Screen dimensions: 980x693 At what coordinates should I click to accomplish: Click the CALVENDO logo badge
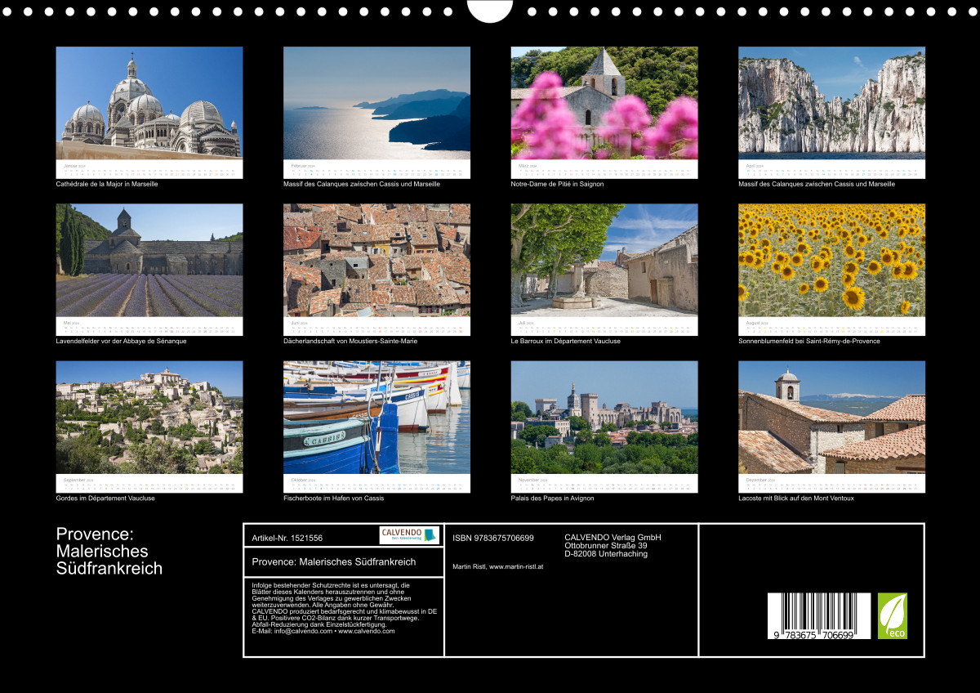pyautogui.click(x=409, y=535)
